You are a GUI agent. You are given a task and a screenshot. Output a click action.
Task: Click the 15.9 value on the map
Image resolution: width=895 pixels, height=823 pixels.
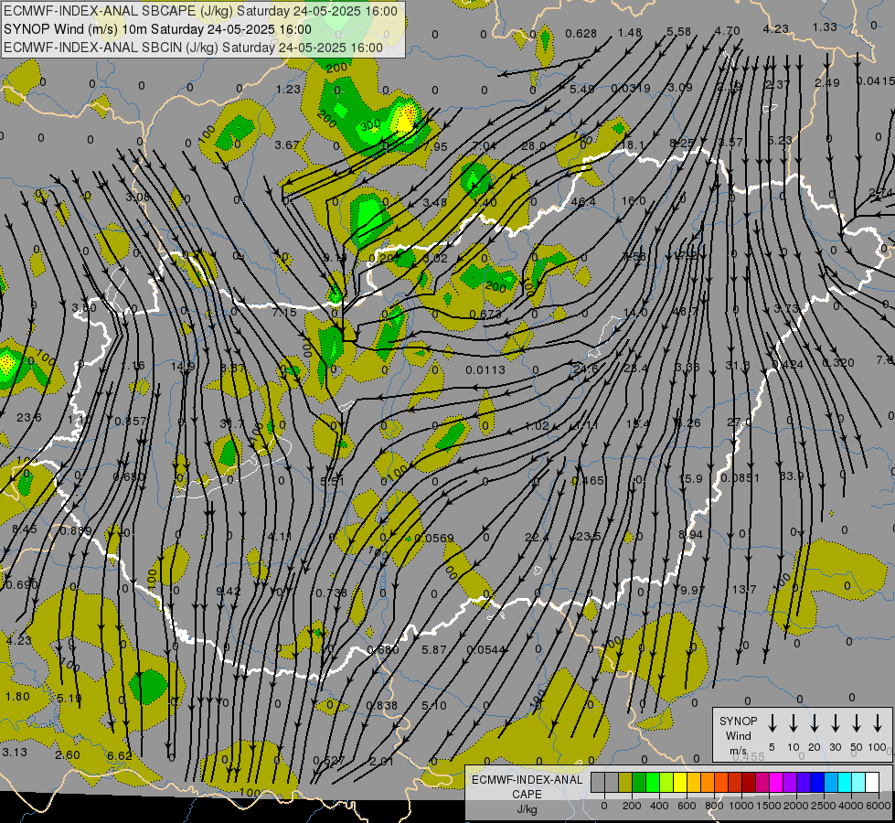pos(690,478)
